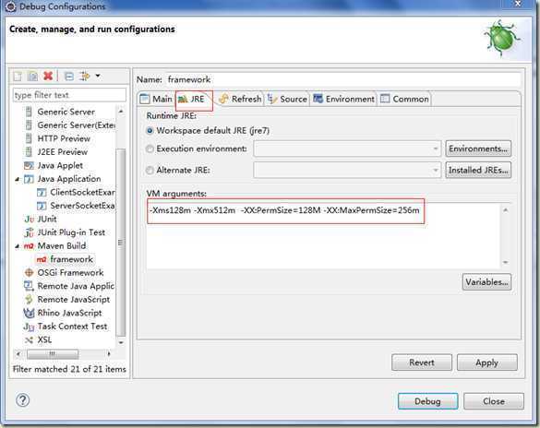Screen dimensions: 540x428
Task: Click the type filter text field
Action: coord(69,95)
